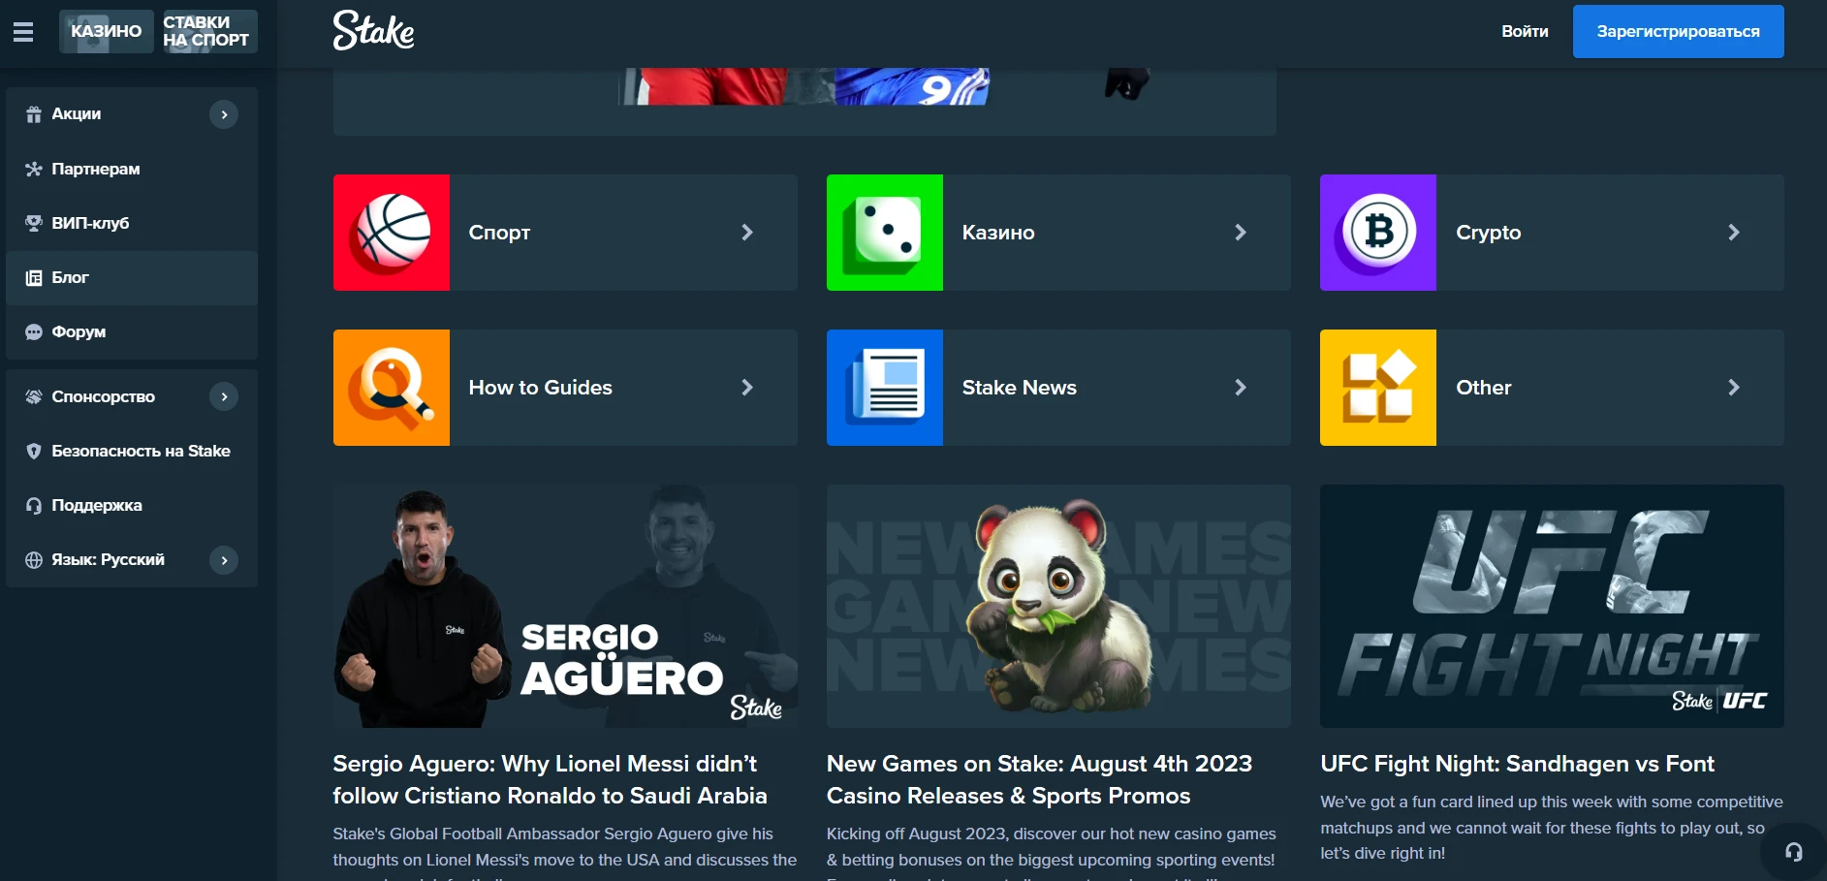Screen dimensions: 1827x881
Task: Switch to the КАЗИНО tab
Action: pos(107,31)
